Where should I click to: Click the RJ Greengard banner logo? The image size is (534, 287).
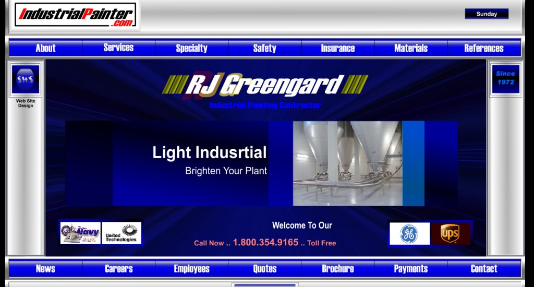click(265, 84)
